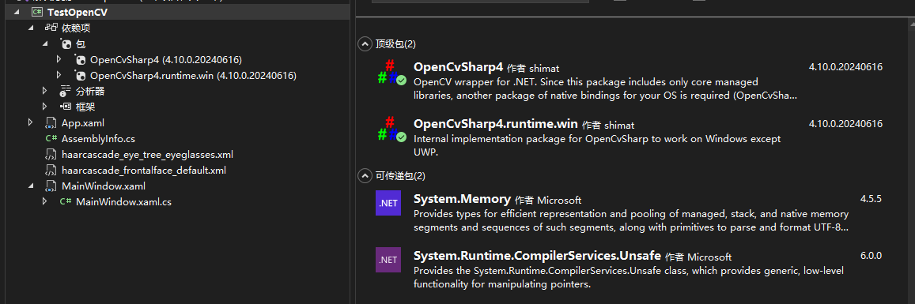This screenshot has width=915, height=304.
Task: Select the 依赖项 tree item
Action: (75, 28)
